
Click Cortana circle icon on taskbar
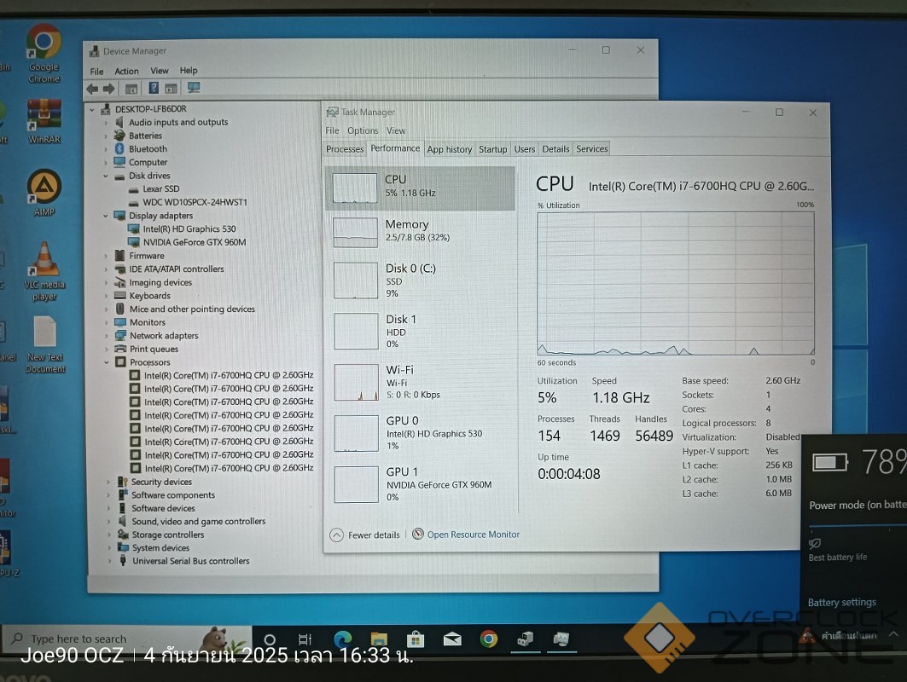pyautogui.click(x=270, y=639)
